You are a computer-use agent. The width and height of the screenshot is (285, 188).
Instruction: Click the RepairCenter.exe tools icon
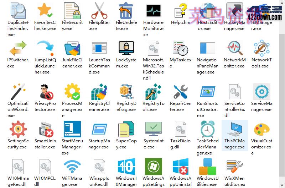[181, 91]
